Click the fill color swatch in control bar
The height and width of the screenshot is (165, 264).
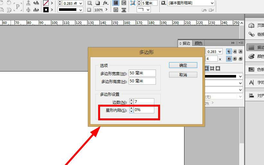(46, 3)
